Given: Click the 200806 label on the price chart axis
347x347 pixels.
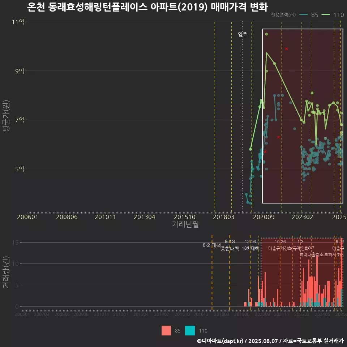Looking at the screenshot, I should click(67, 217).
